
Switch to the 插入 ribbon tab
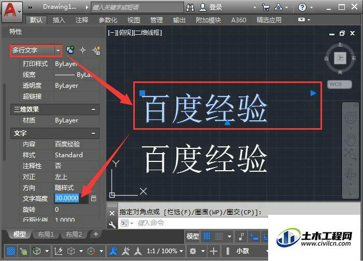point(59,20)
